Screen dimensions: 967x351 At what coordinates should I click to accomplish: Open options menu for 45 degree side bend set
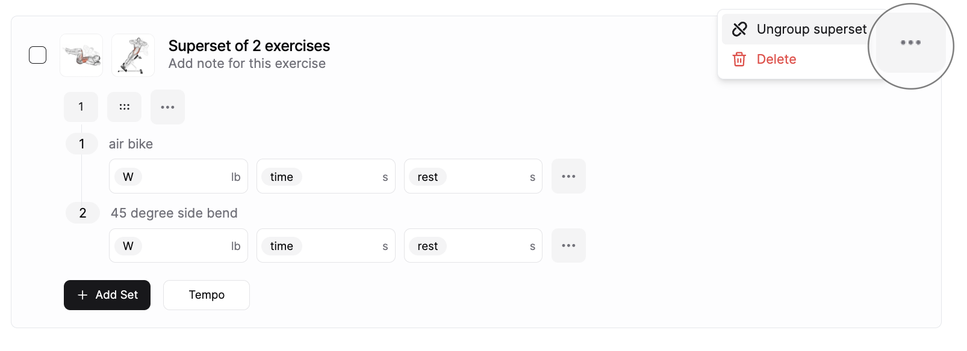(x=568, y=245)
